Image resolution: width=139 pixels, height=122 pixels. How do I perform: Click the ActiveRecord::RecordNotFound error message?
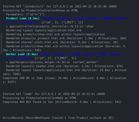[x=59, y=118]
